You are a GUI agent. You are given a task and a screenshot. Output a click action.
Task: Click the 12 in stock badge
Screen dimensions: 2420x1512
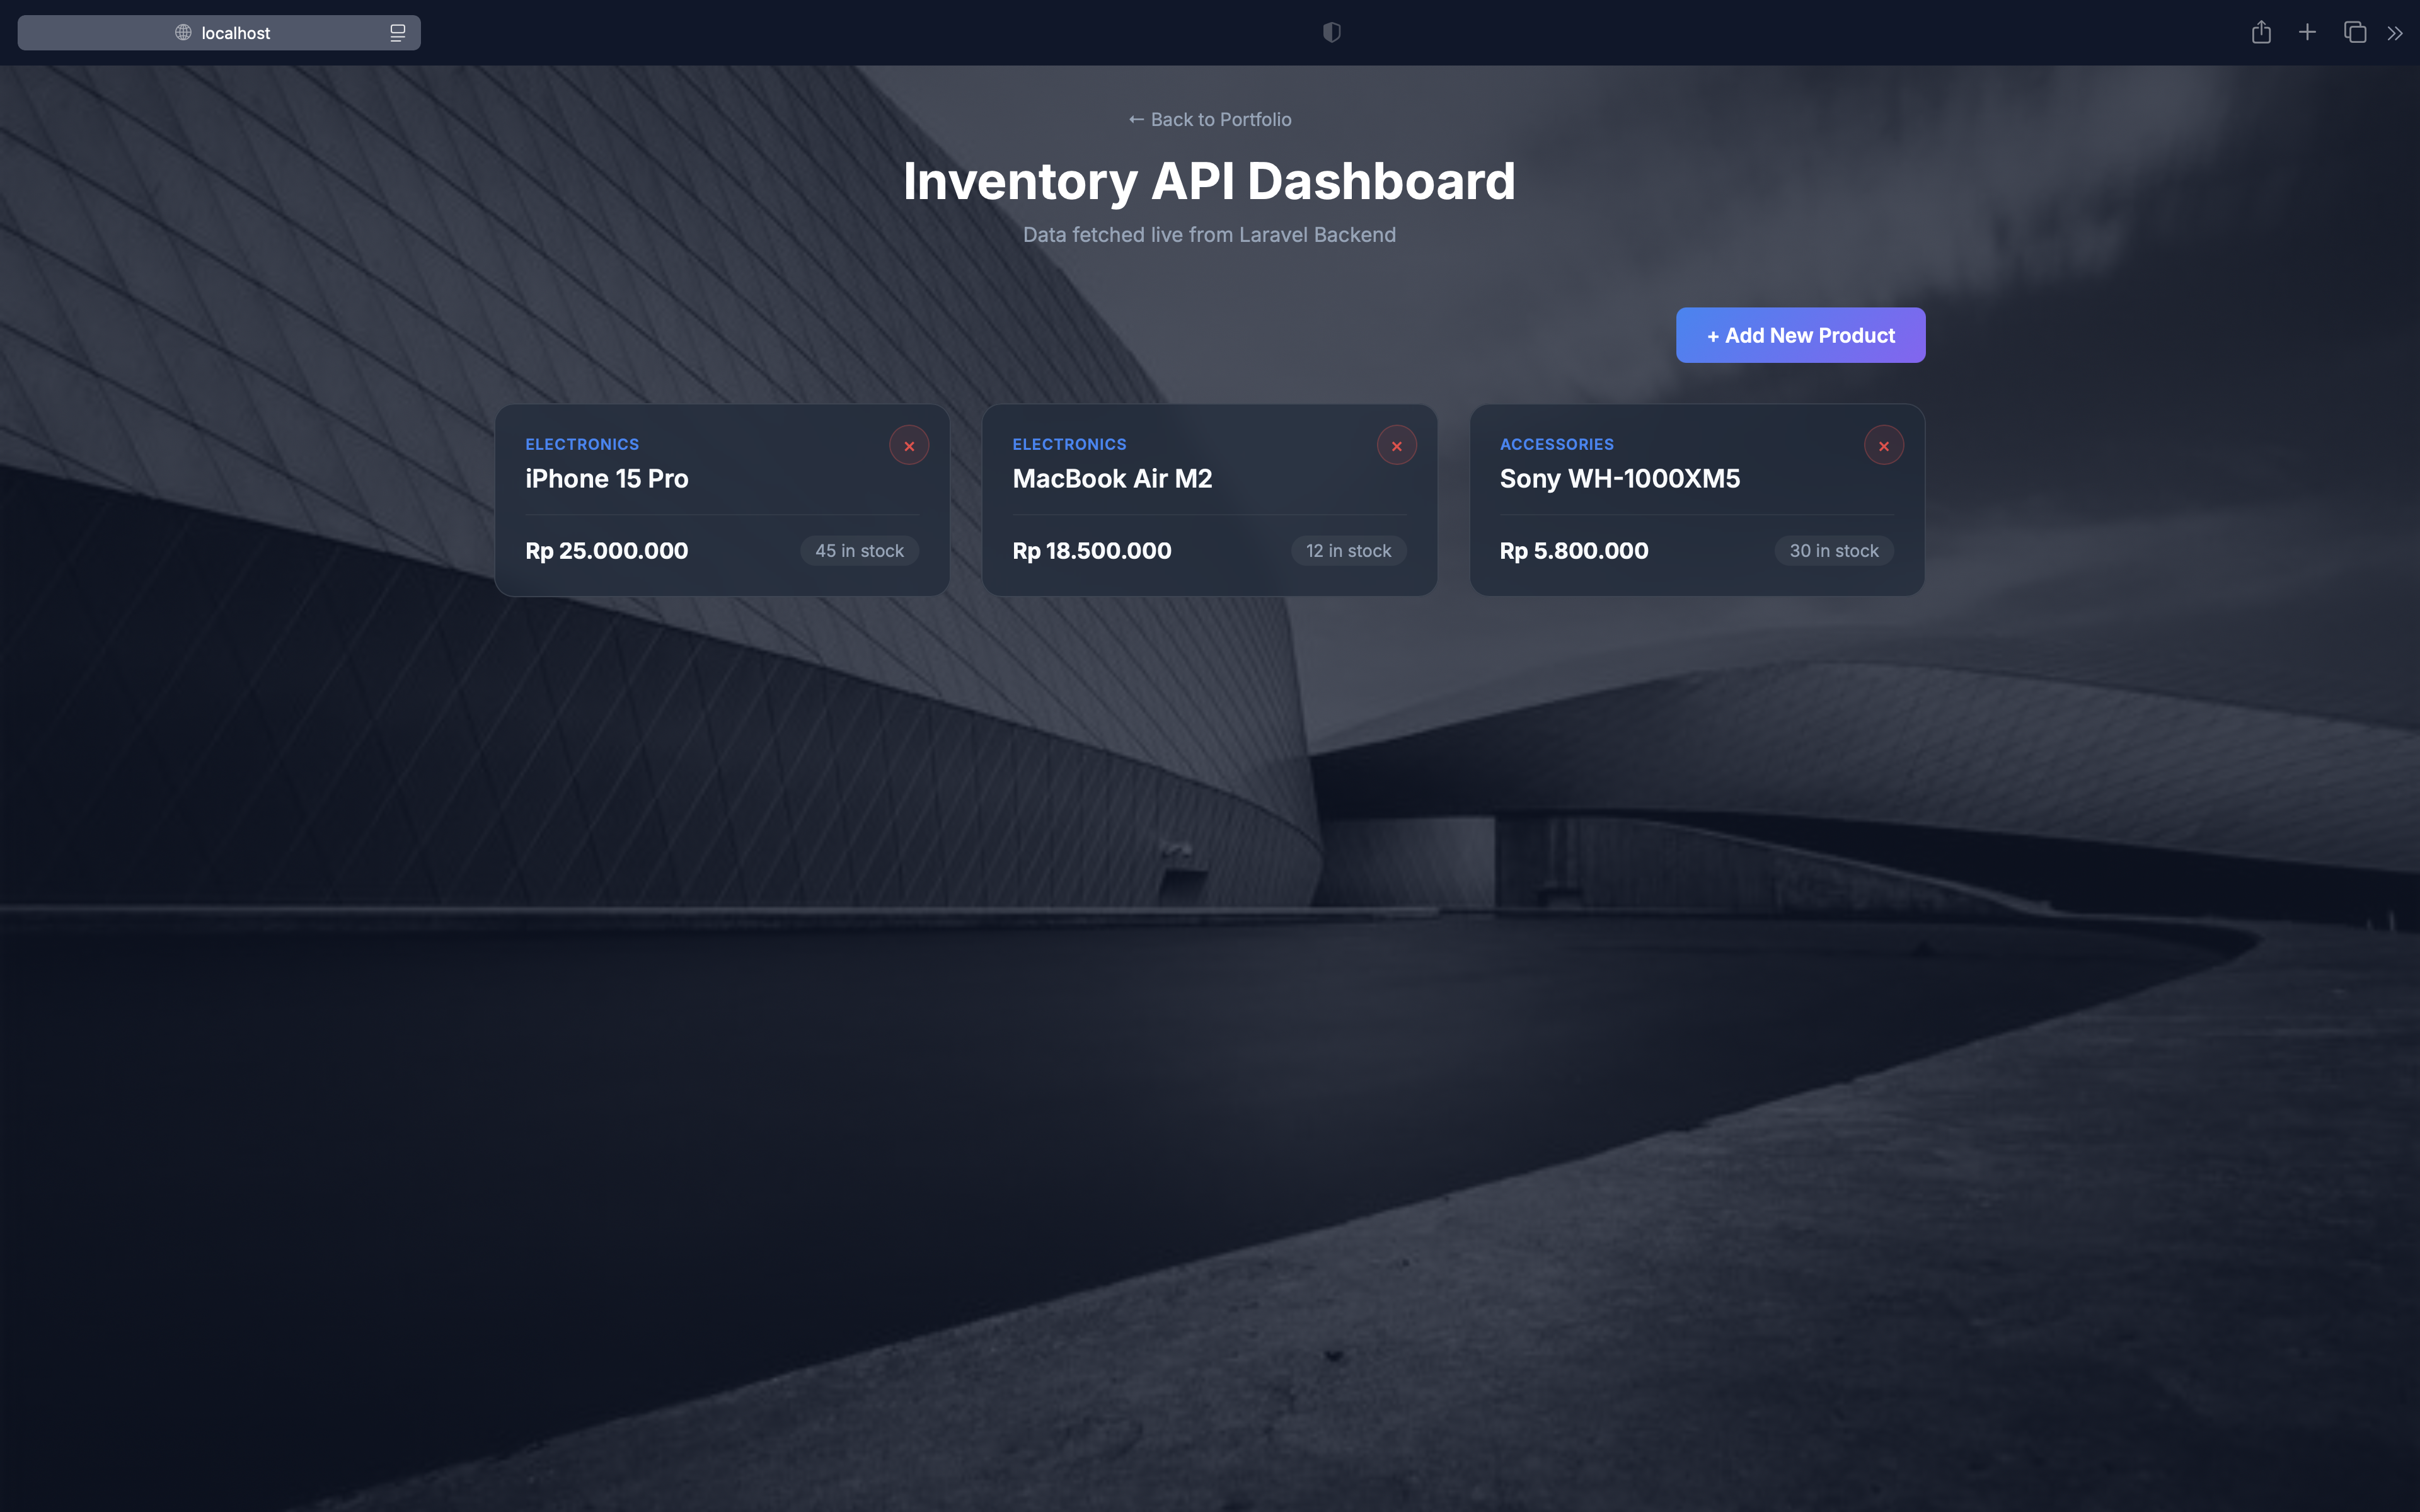pos(1348,551)
